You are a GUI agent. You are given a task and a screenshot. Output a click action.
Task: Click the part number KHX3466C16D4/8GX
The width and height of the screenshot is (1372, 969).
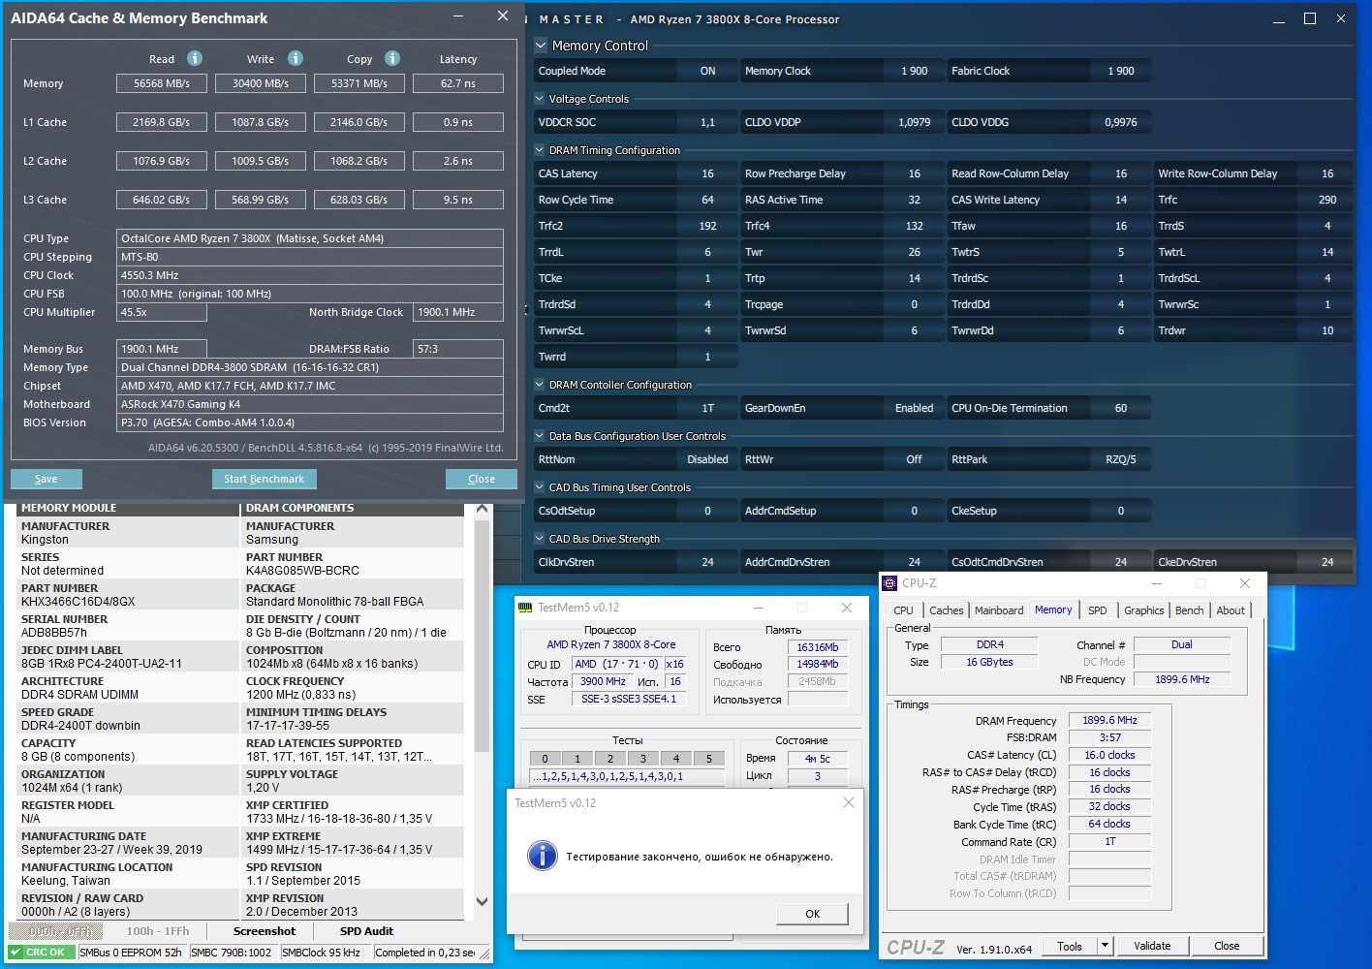point(78,602)
